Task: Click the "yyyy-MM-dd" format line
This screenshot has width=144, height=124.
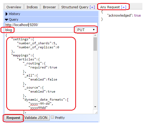Action: (41, 104)
